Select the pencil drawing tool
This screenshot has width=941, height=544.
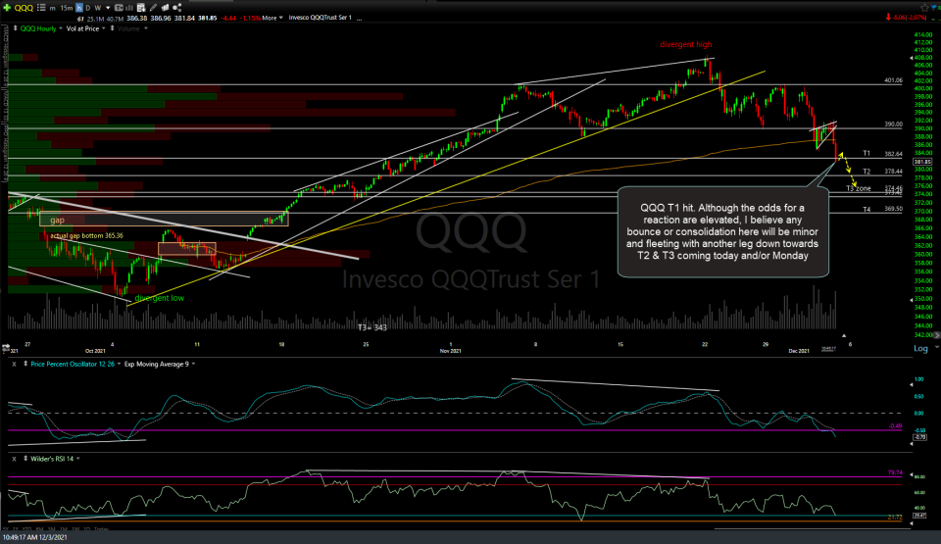click(153, 7)
